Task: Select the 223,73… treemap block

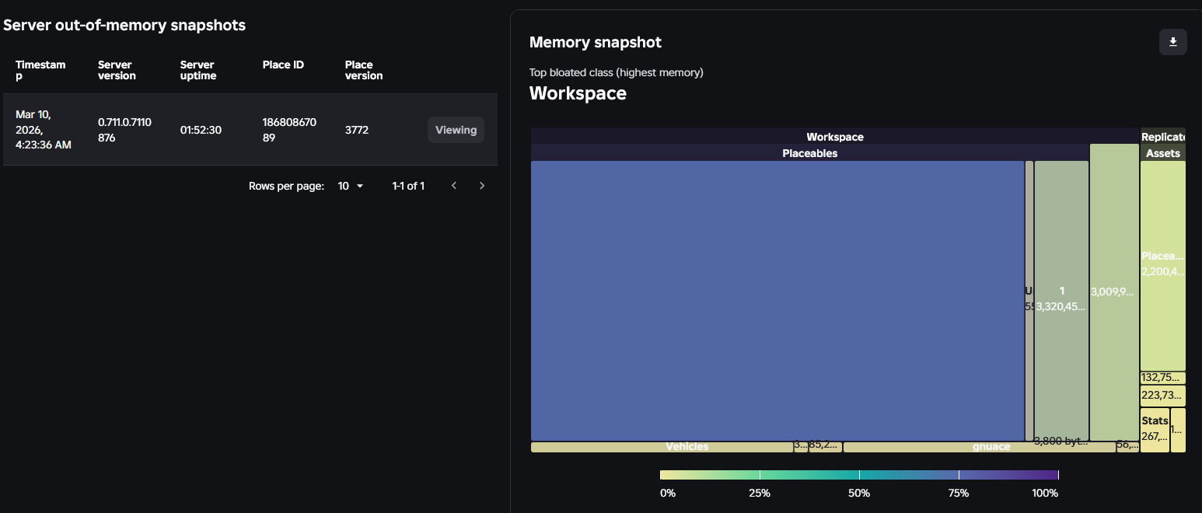Action: [1163, 396]
